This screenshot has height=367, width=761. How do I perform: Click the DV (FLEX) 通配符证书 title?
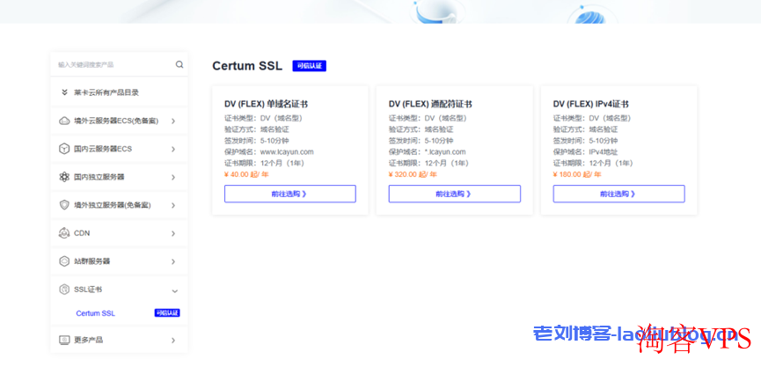click(430, 105)
